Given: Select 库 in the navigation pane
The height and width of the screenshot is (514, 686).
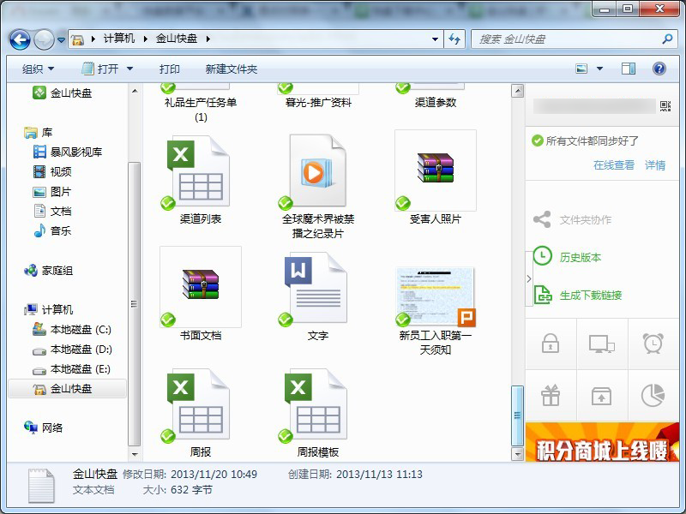Looking at the screenshot, I should tap(38, 132).
